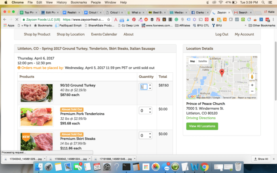
Task: Show all downloads in the downloads bar
Action: click(261, 159)
